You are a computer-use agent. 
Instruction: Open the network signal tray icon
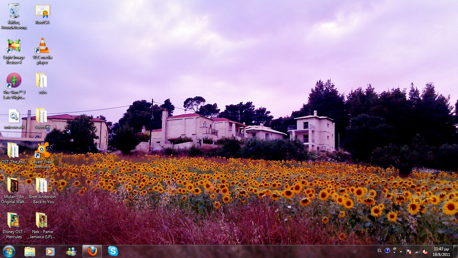[417, 252]
